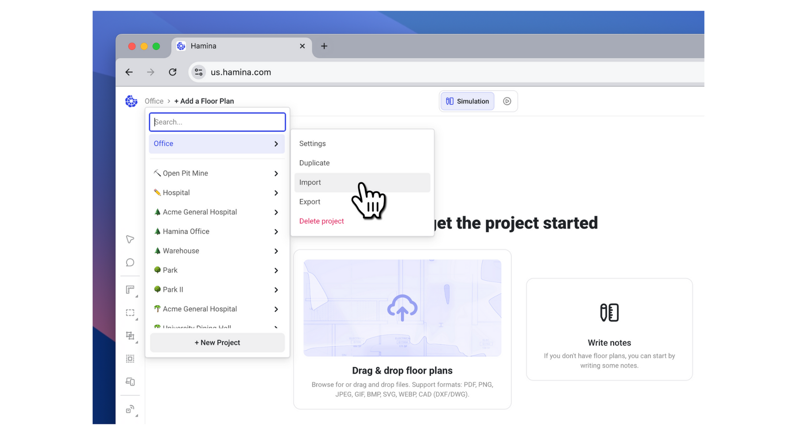The width and height of the screenshot is (797, 435).
Task: Click the + New Project button
Action: tap(217, 343)
